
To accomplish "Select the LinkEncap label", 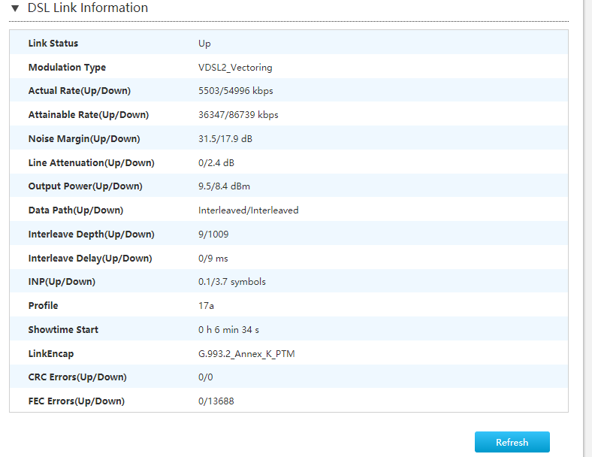I will point(51,354).
